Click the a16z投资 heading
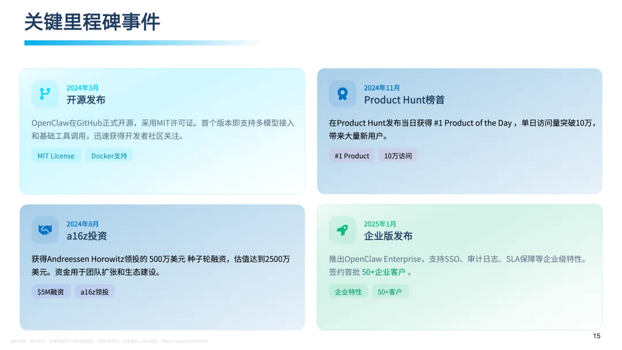The height and width of the screenshot is (350, 622). point(86,236)
